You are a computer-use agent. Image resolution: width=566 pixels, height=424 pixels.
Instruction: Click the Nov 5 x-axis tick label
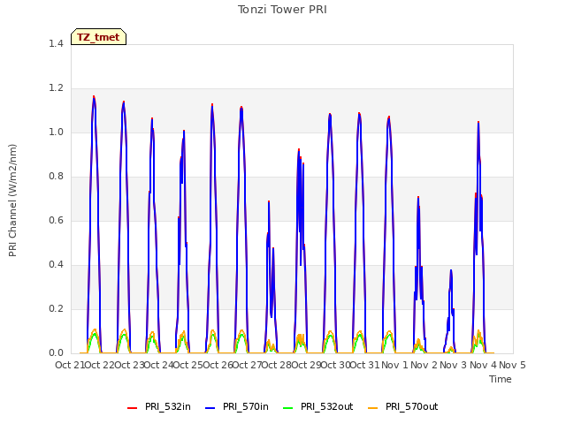pyautogui.click(x=512, y=365)
